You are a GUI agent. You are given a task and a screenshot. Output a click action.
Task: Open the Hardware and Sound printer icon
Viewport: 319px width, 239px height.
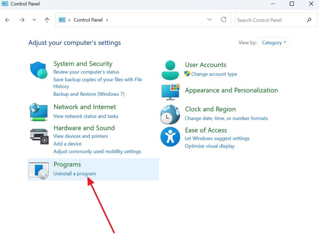39,136
